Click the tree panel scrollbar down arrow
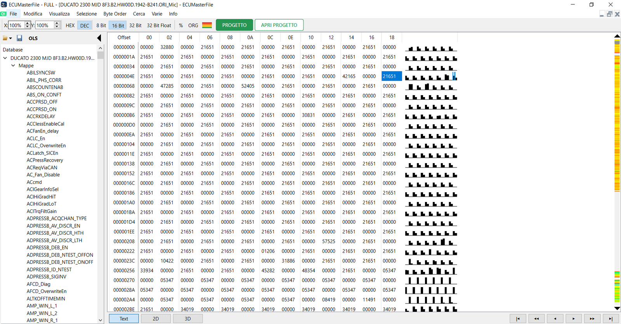 101,320
